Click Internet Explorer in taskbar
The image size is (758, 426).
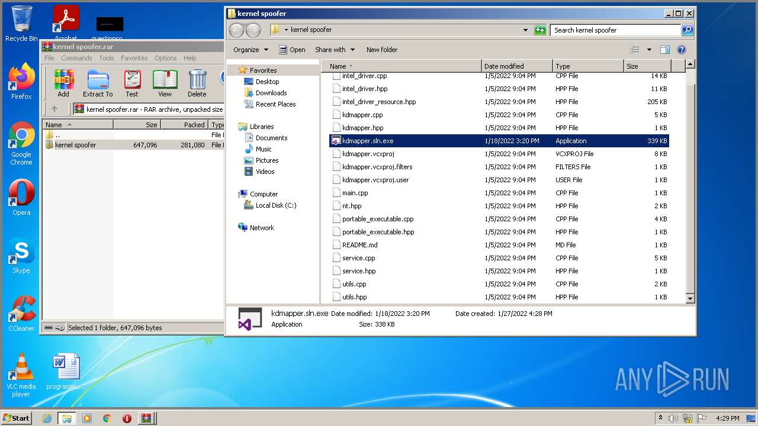47,418
